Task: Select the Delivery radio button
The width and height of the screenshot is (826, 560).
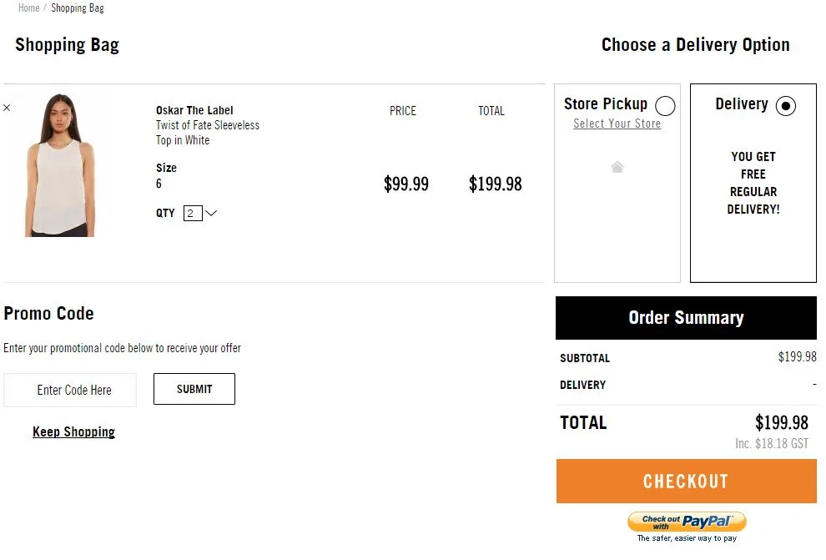Action: (785, 106)
